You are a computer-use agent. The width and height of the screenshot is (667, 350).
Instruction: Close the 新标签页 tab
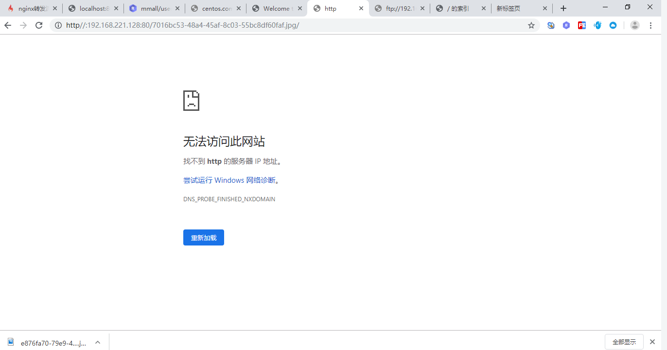tap(544, 8)
